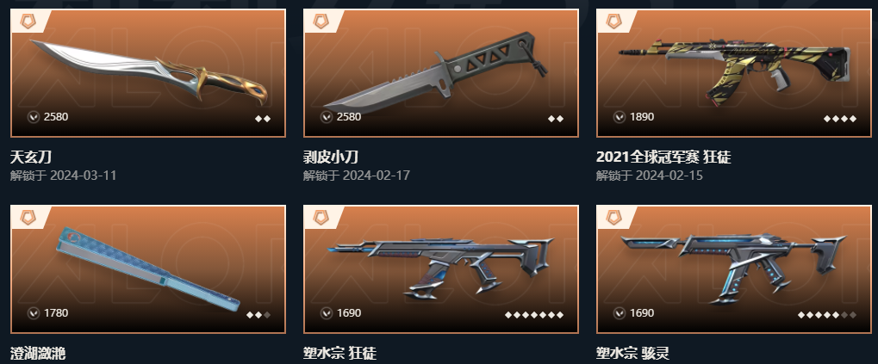Click VP currency icon beside 2580 on 天玄刀
Screen dimensions: 878x364
pos(34,117)
